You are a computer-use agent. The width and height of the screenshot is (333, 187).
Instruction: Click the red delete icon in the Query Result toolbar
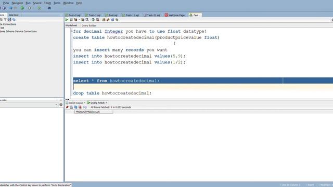(x=80, y=108)
